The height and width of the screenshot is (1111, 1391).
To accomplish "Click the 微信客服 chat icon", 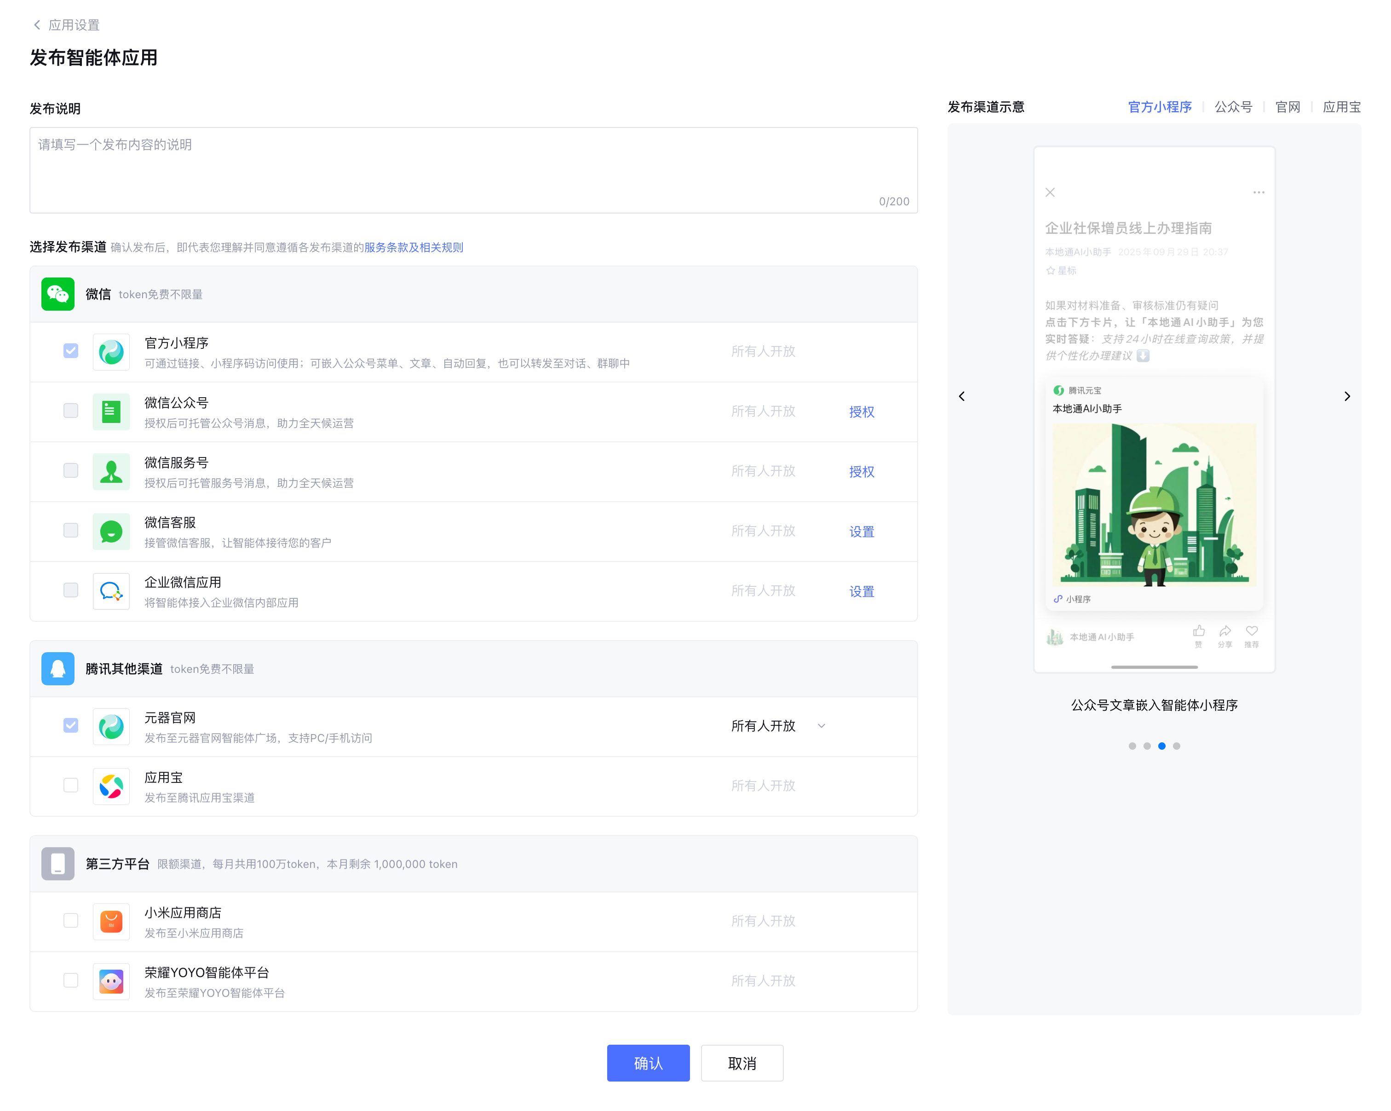I will pyautogui.click(x=111, y=531).
